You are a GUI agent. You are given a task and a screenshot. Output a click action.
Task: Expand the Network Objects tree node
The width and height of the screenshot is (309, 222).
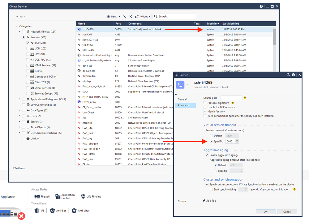point(19,31)
